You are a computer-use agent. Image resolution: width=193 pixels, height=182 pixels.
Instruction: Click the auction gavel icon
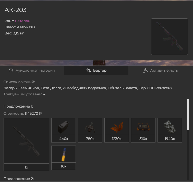(145, 70)
